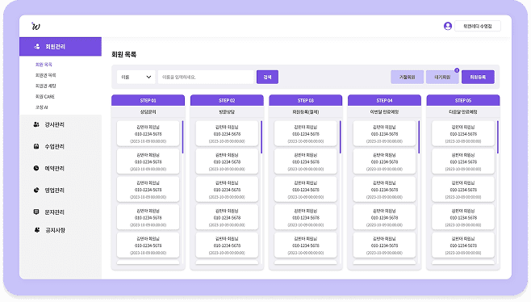Open the first member card in STEP 04
Viewport: 531px width, 302px height.
tap(384, 133)
